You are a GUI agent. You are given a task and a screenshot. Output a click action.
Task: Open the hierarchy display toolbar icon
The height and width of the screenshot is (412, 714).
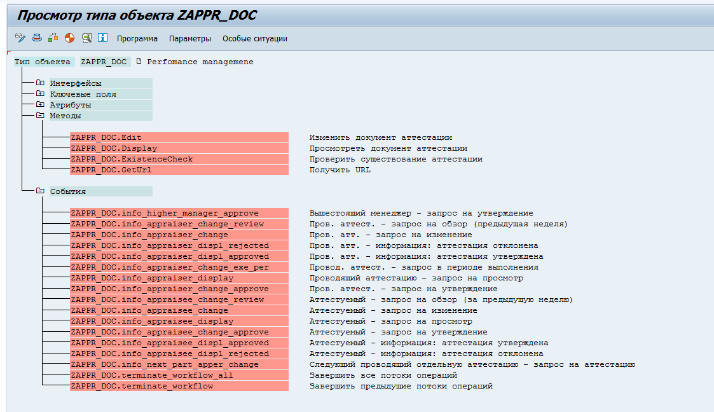pos(53,38)
